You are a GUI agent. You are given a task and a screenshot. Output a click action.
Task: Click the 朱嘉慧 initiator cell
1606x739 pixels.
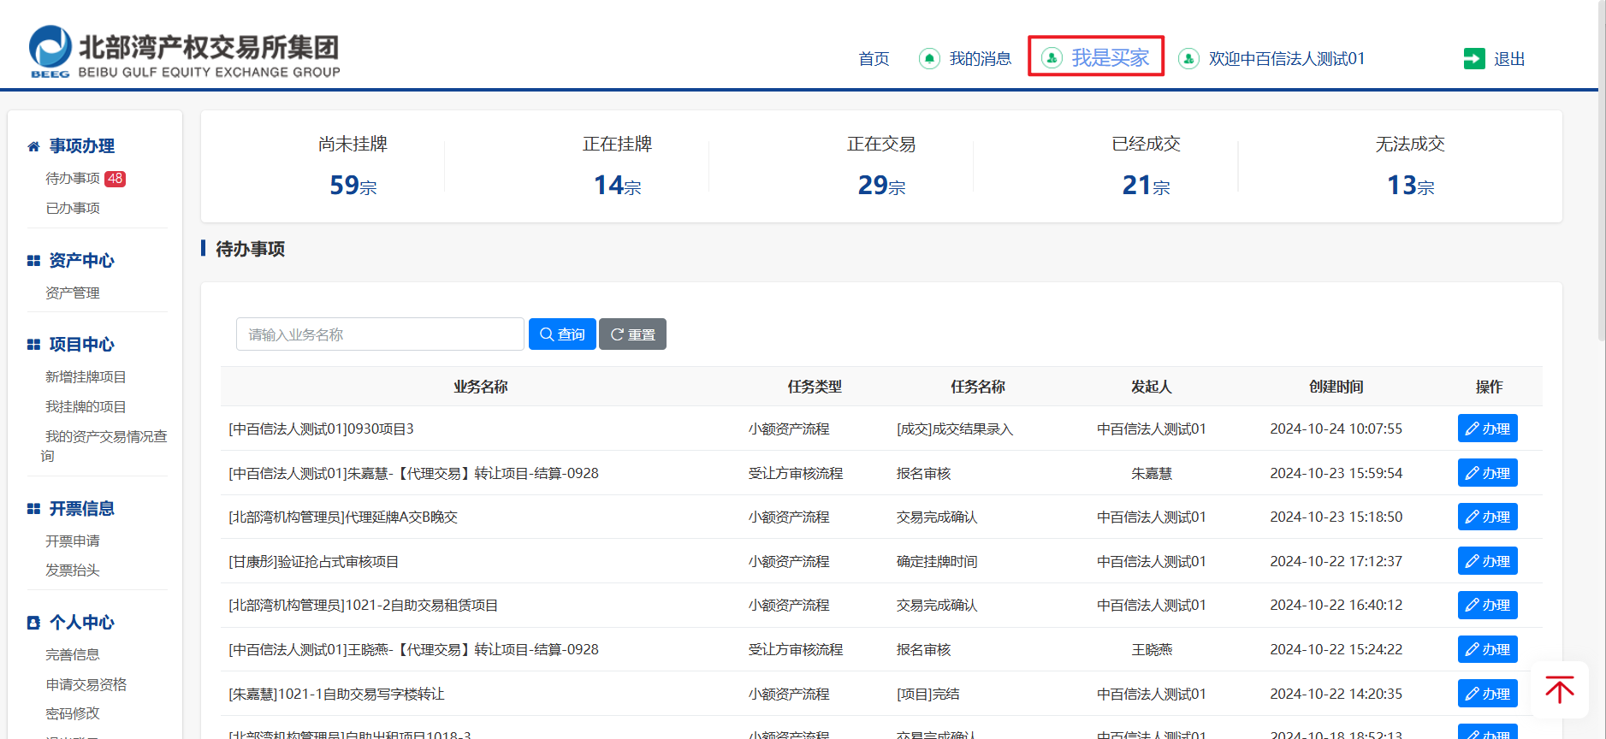coord(1152,473)
